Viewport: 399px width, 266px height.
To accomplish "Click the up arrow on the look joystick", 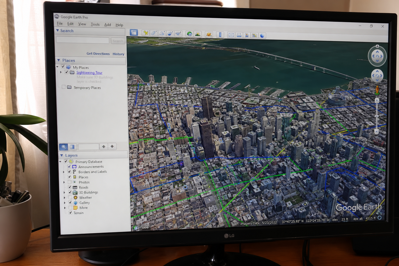I will click(x=377, y=52).
